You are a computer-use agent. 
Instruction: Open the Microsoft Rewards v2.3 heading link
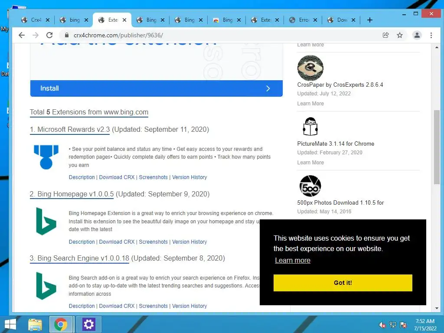point(70,129)
